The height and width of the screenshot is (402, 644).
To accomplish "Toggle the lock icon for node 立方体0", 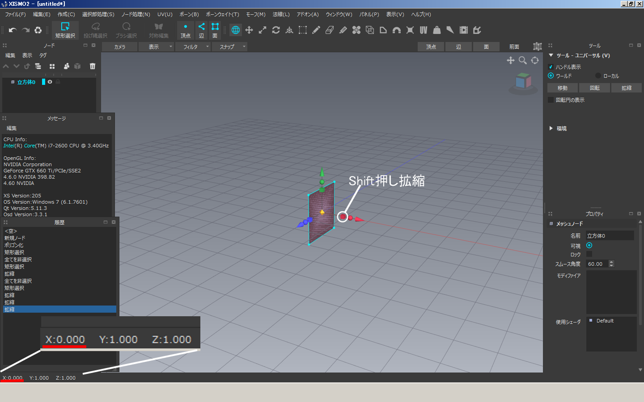I will point(58,82).
